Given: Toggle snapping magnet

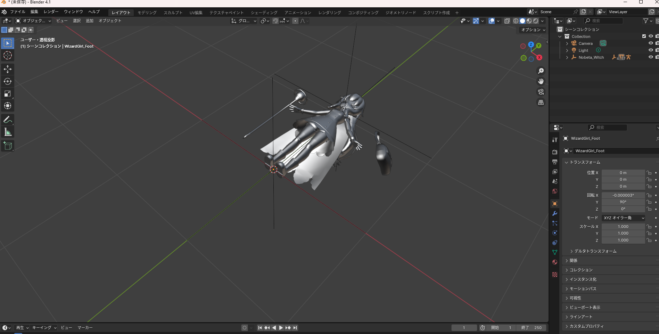Looking at the screenshot, I should [x=275, y=21].
